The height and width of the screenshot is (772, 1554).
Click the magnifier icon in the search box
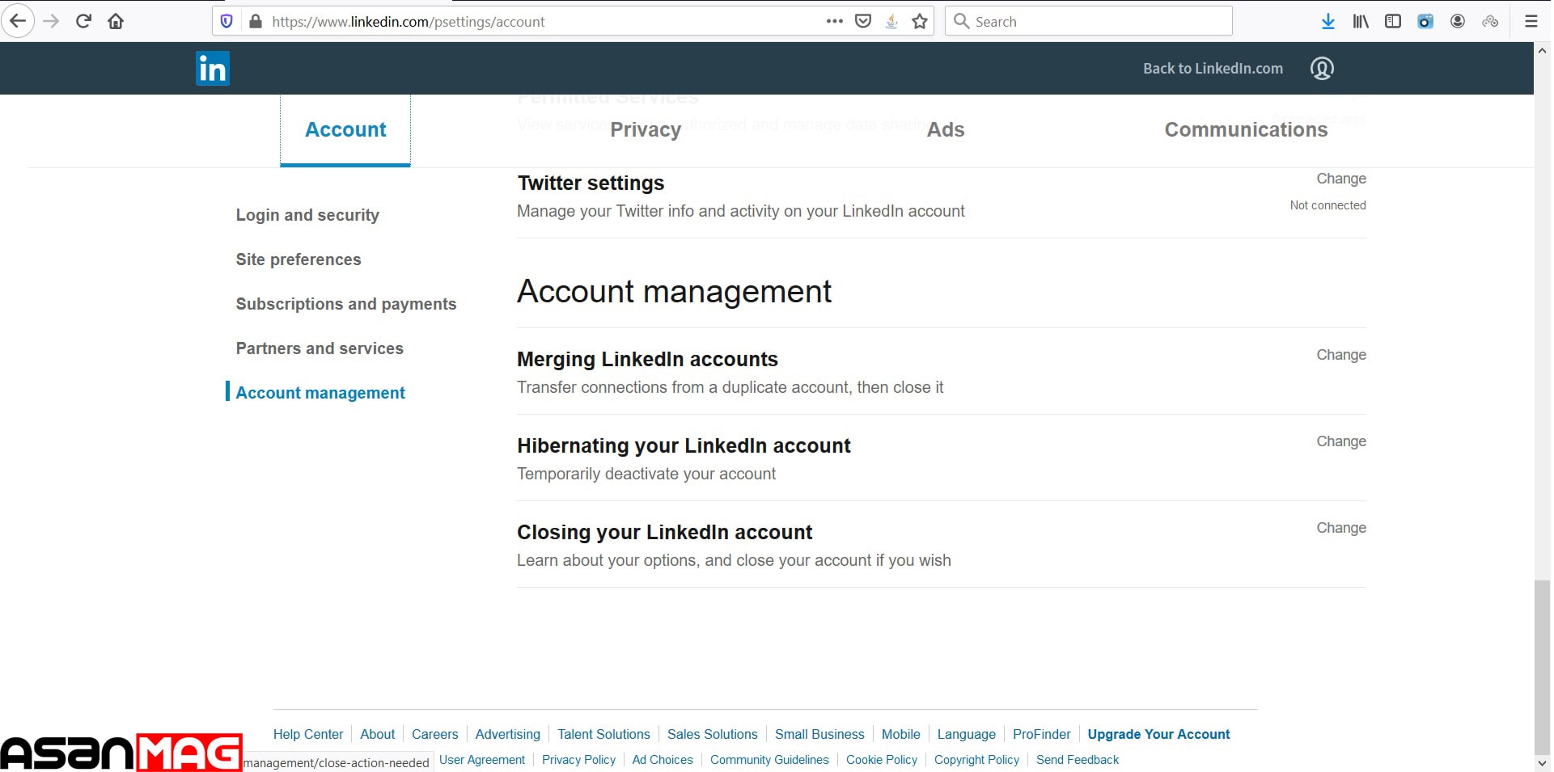click(961, 22)
